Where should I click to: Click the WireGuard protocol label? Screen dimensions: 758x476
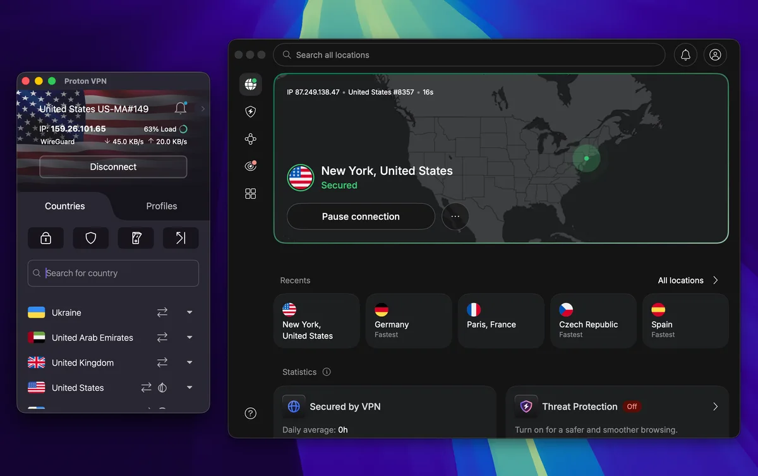[x=57, y=141]
